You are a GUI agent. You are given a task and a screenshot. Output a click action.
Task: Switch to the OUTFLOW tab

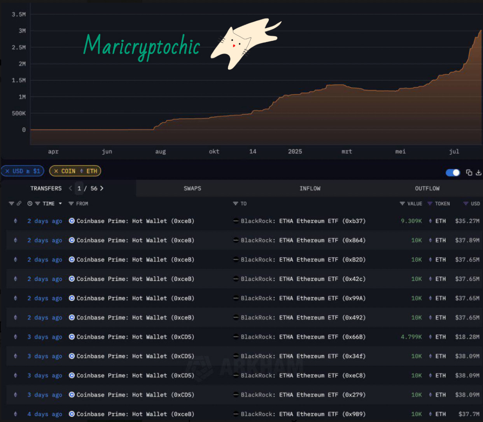coord(427,188)
